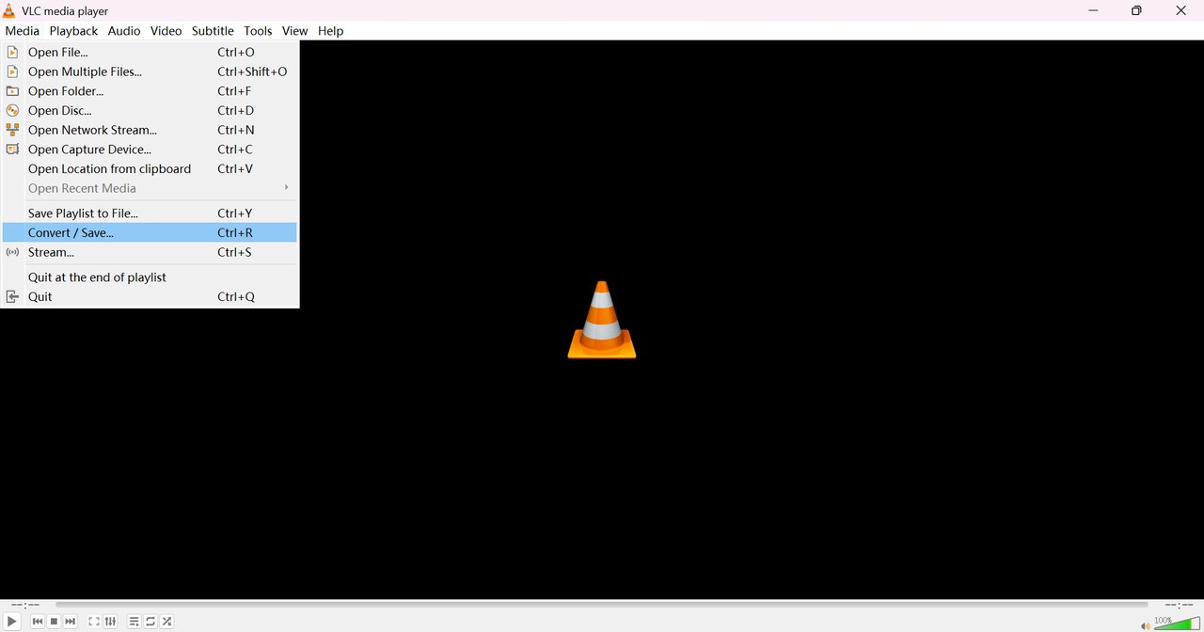Click Open Location from clipboard
Image resolution: width=1204 pixels, height=632 pixels.
(x=109, y=168)
